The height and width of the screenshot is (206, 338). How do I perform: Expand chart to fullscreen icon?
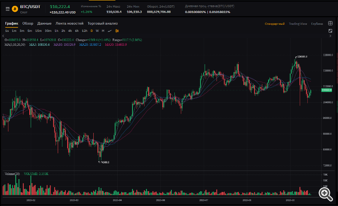pyautogui.click(x=330, y=31)
